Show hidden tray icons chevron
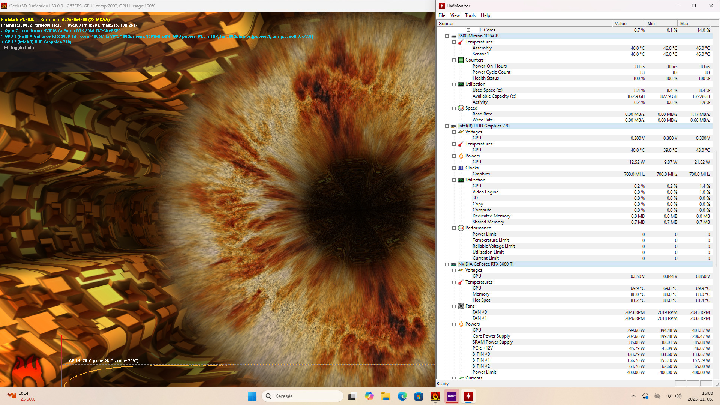The height and width of the screenshot is (405, 720). click(x=633, y=396)
